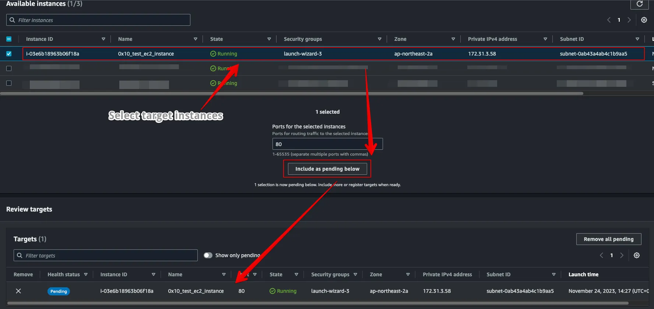This screenshot has height=309, width=654.
Task: Sort available instances by Private IPv4 address
Action: (x=545, y=39)
